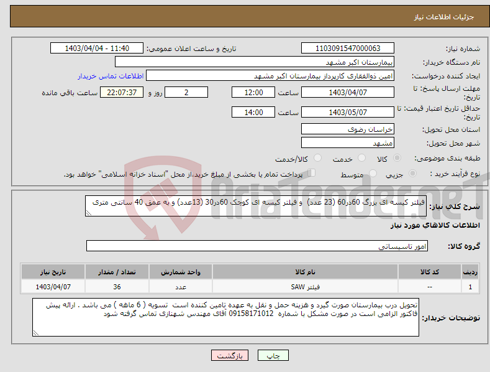The width and height of the screenshot is (490, 372).
Task: Click the province field خراسان رضوی
Action: click(x=348, y=129)
